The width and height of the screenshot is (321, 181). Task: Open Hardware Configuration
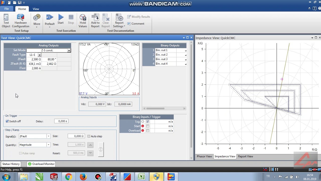pos(21,21)
